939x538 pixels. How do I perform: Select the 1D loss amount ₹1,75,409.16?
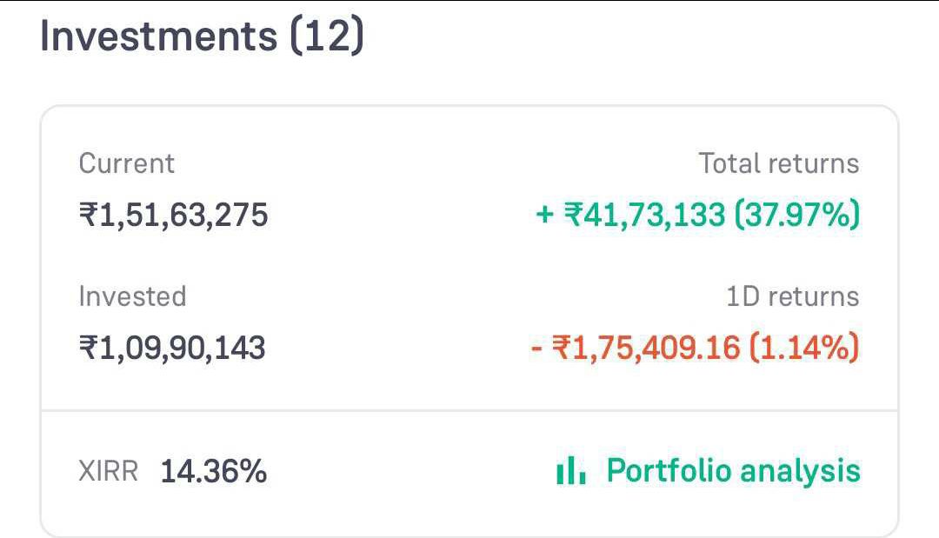pos(646,348)
